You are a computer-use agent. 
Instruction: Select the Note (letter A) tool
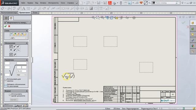(x=24, y=9)
